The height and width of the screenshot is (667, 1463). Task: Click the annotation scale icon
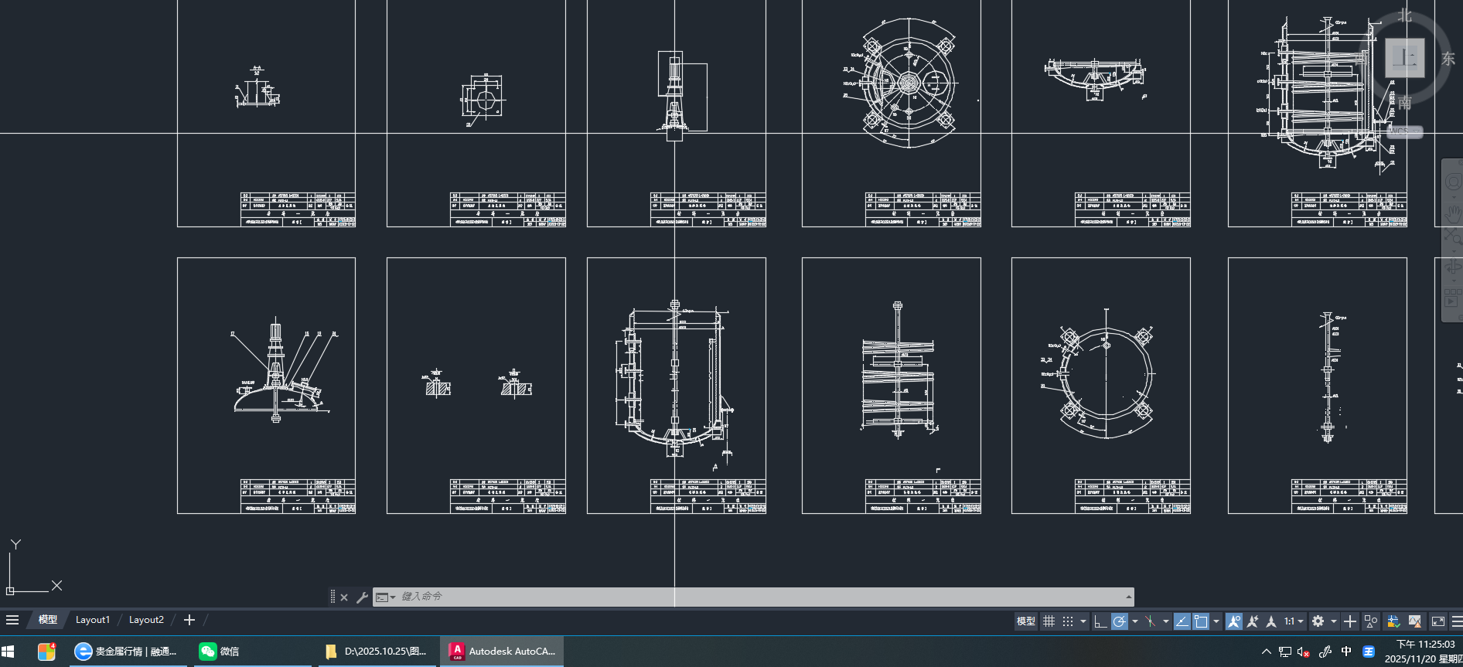coord(1271,621)
